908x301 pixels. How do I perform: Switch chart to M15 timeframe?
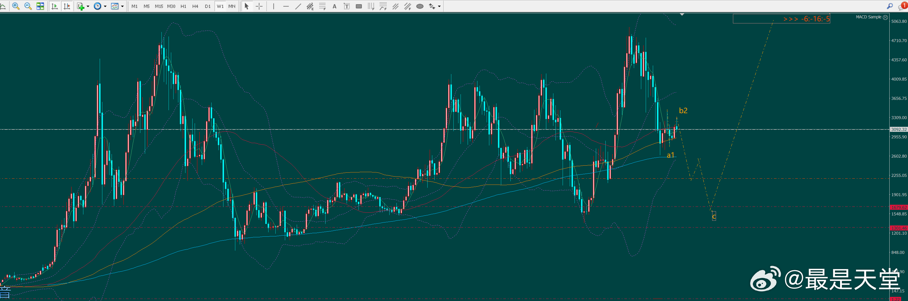[159, 6]
